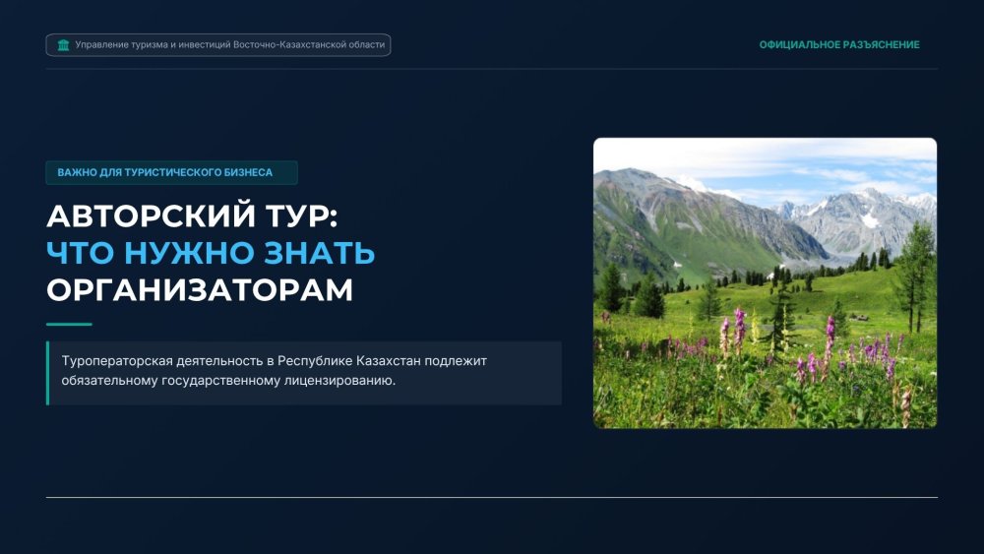Click the government building icon in header badge
984x554 pixels.
point(63,45)
